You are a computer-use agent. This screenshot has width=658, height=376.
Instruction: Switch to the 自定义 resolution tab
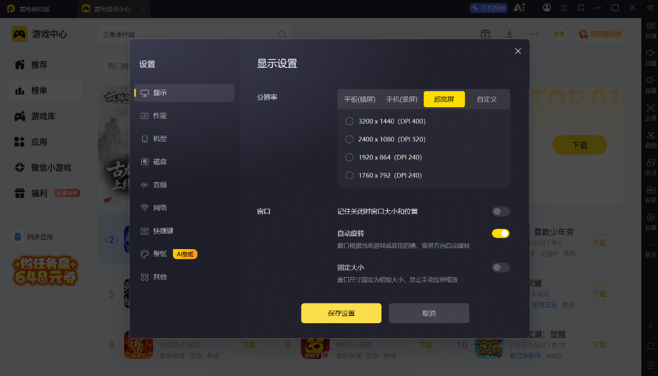pos(487,99)
